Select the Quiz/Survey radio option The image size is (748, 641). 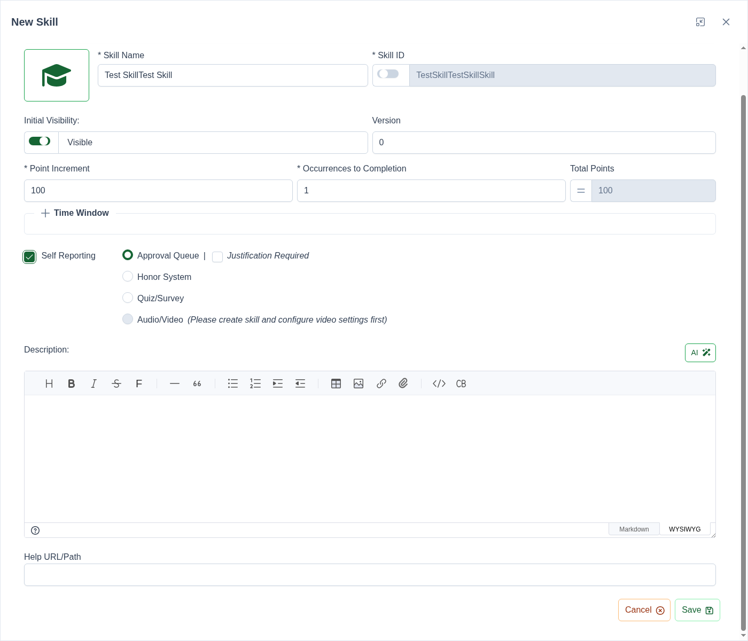tap(128, 298)
